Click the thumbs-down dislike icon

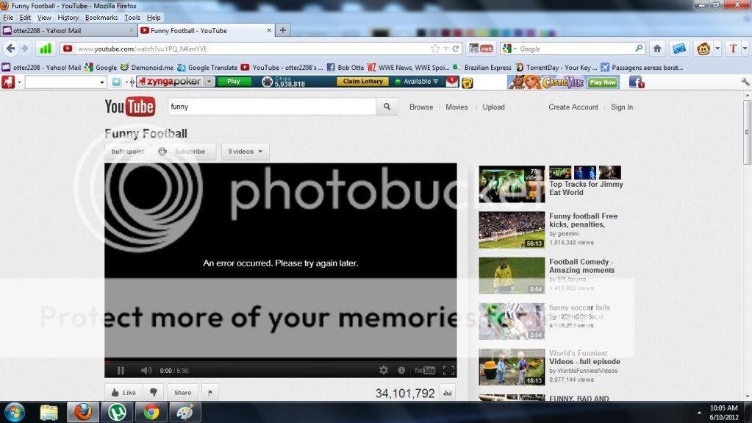(154, 393)
